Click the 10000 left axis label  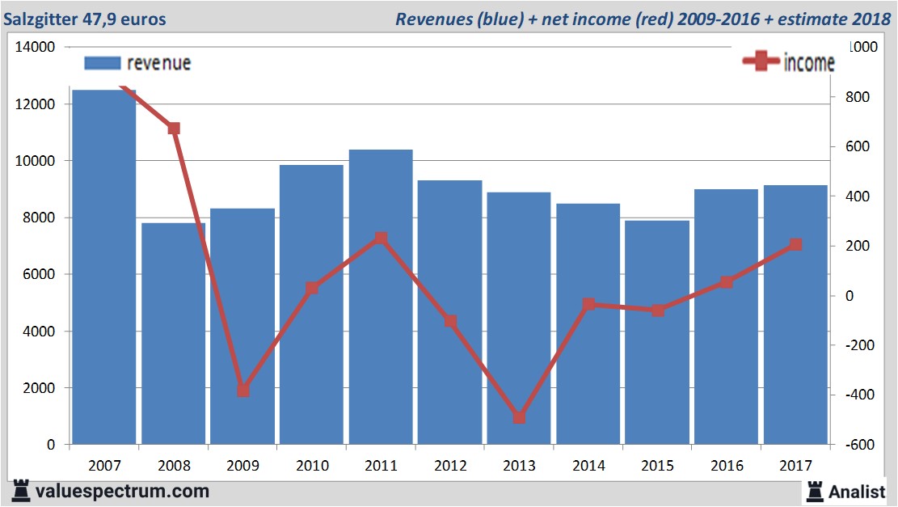35,161
